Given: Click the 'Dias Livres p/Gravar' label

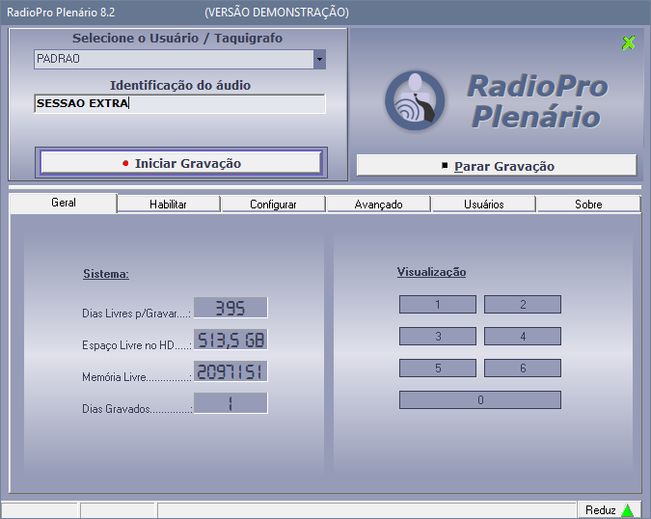Looking at the screenshot, I should click(x=136, y=314).
